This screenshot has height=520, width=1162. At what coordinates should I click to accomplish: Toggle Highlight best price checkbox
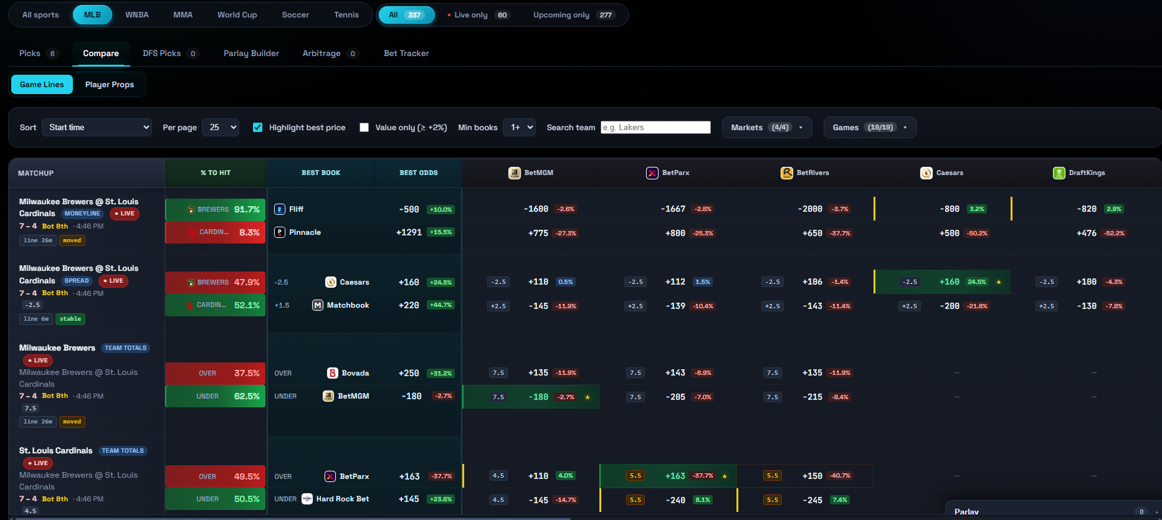click(x=257, y=127)
